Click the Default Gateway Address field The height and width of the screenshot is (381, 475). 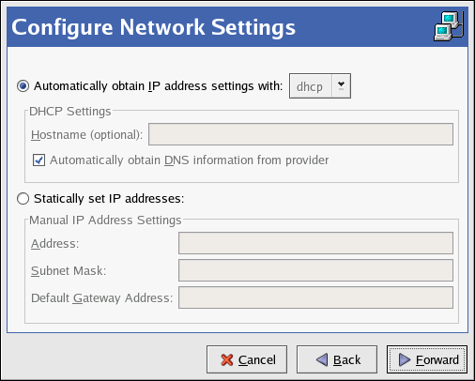point(315,297)
